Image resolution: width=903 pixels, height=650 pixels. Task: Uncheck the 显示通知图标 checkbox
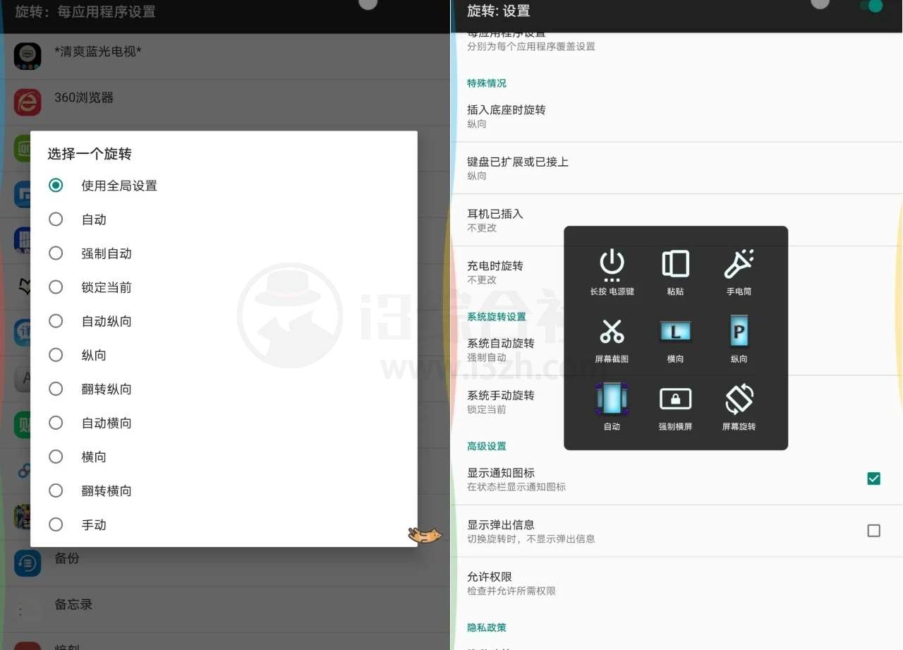pos(873,479)
